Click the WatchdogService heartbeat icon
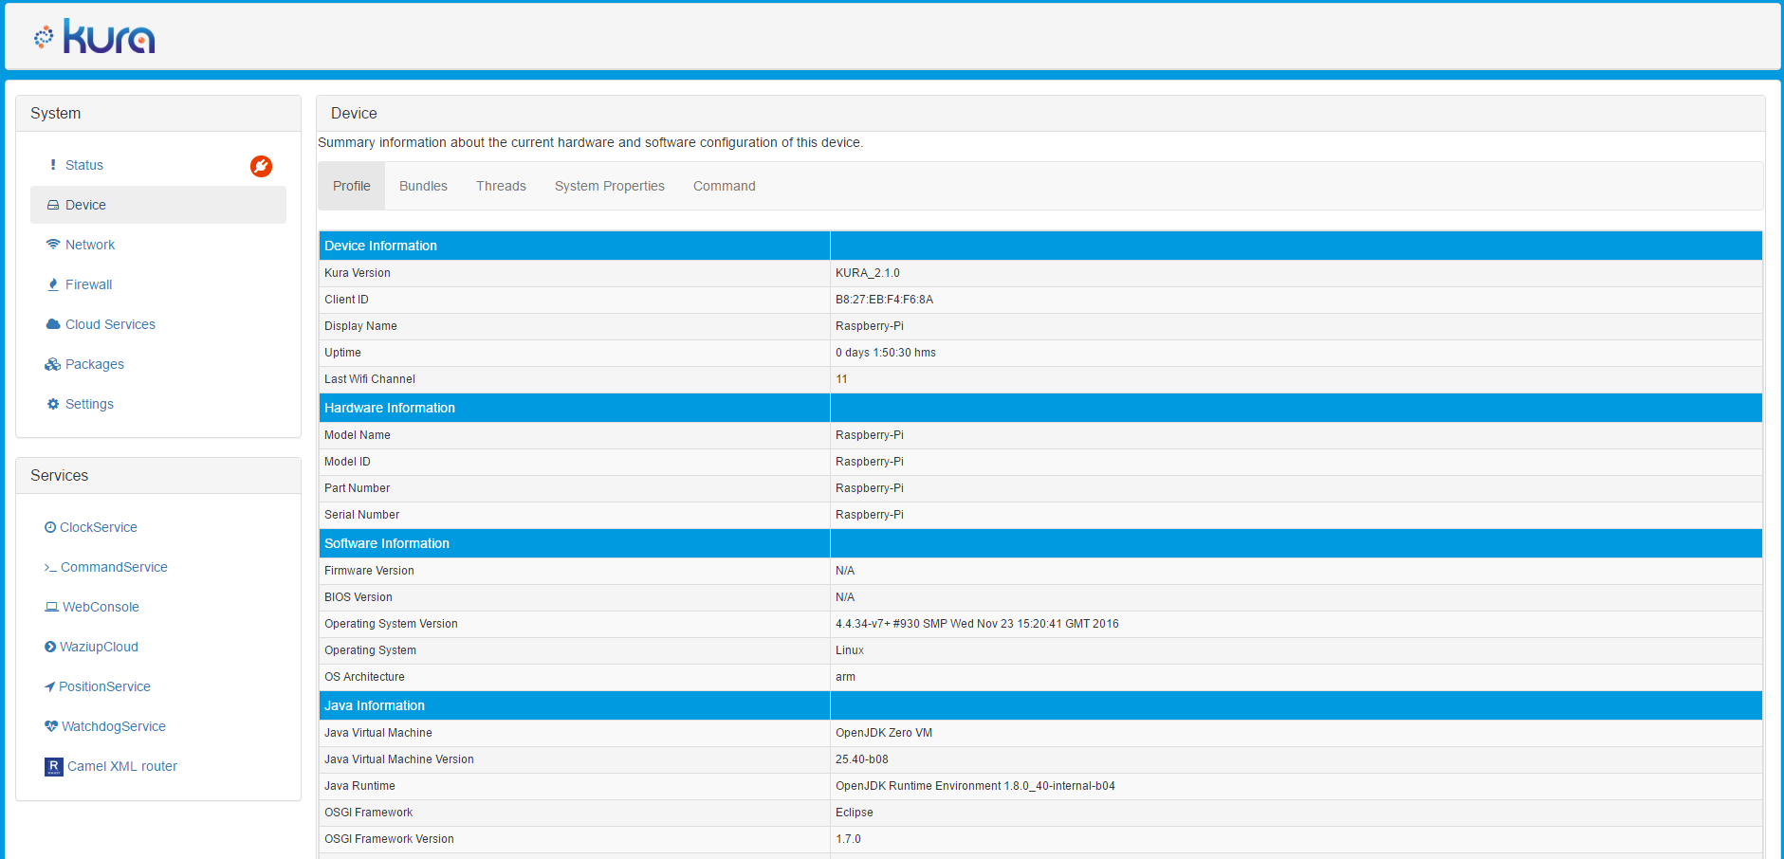This screenshot has width=1784, height=859. 51,726
